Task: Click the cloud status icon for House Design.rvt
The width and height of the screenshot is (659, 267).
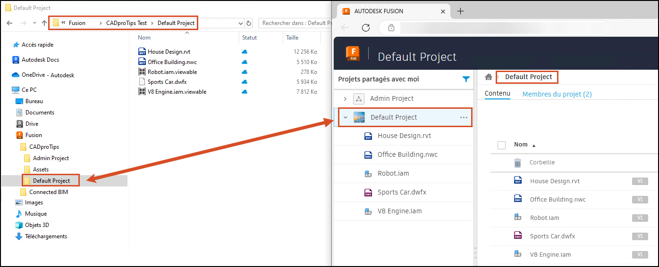Action: pyautogui.click(x=245, y=52)
